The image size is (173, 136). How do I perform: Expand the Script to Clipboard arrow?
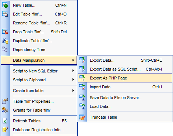(73, 80)
